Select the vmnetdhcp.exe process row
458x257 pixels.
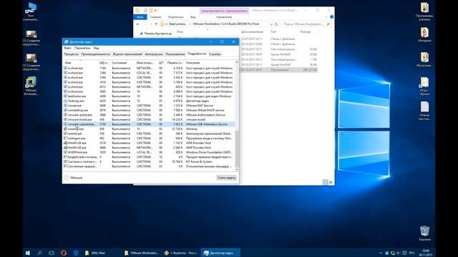149,110
